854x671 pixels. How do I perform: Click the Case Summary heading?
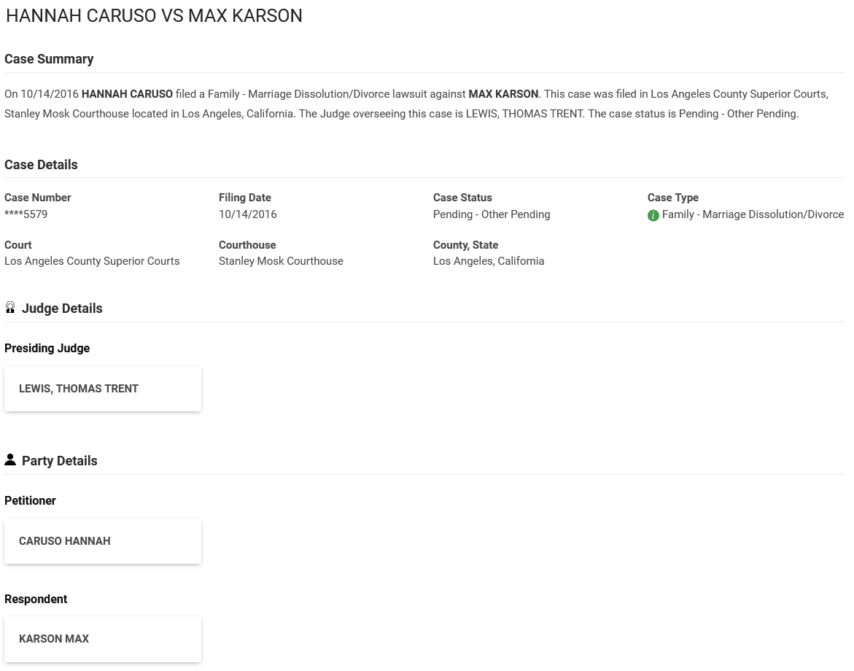click(x=49, y=59)
